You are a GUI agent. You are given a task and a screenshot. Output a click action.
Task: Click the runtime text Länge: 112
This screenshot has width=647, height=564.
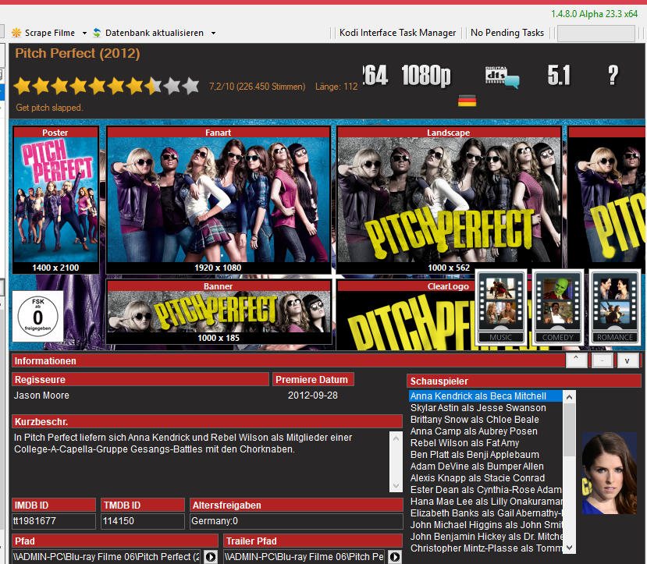point(336,87)
